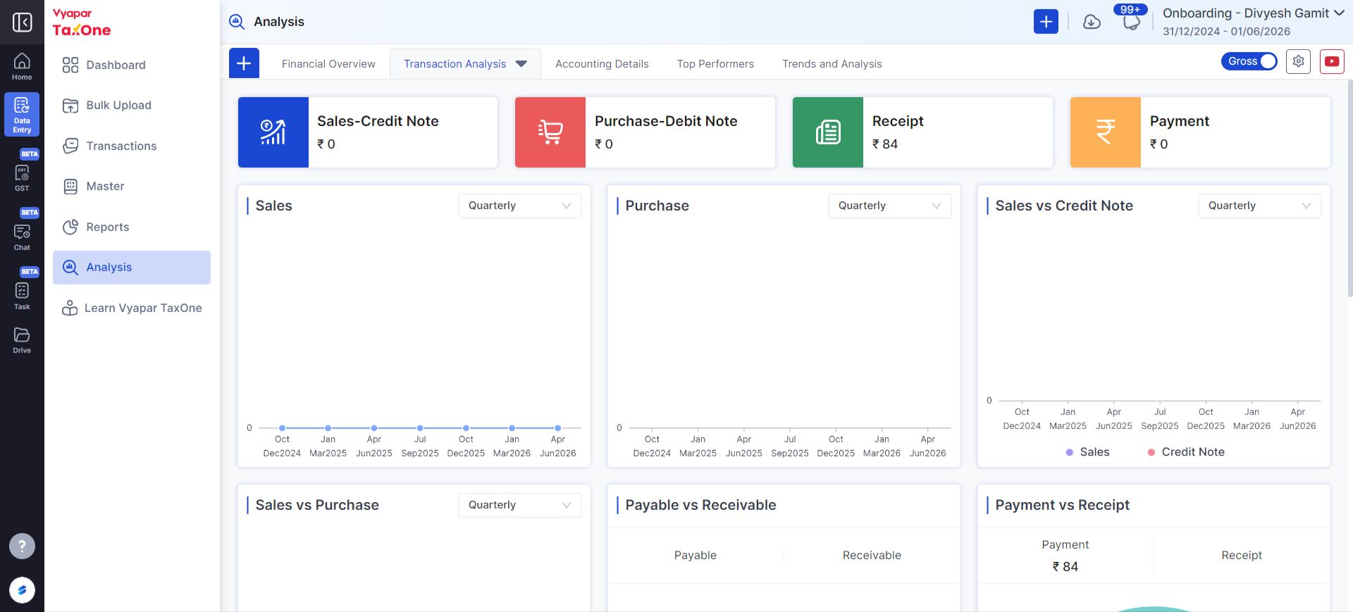Click the help question mark icon

pos(22,546)
